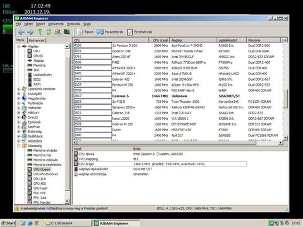Screen dimensions: 303x227
Task: Open Paraméterek settings in toolbar
Action: pyautogui.click(x=110, y=32)
